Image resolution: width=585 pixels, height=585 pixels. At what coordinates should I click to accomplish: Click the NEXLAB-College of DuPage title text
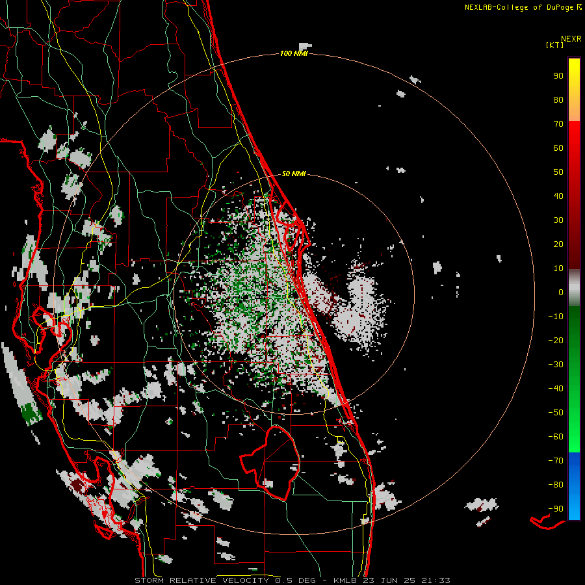520,7
